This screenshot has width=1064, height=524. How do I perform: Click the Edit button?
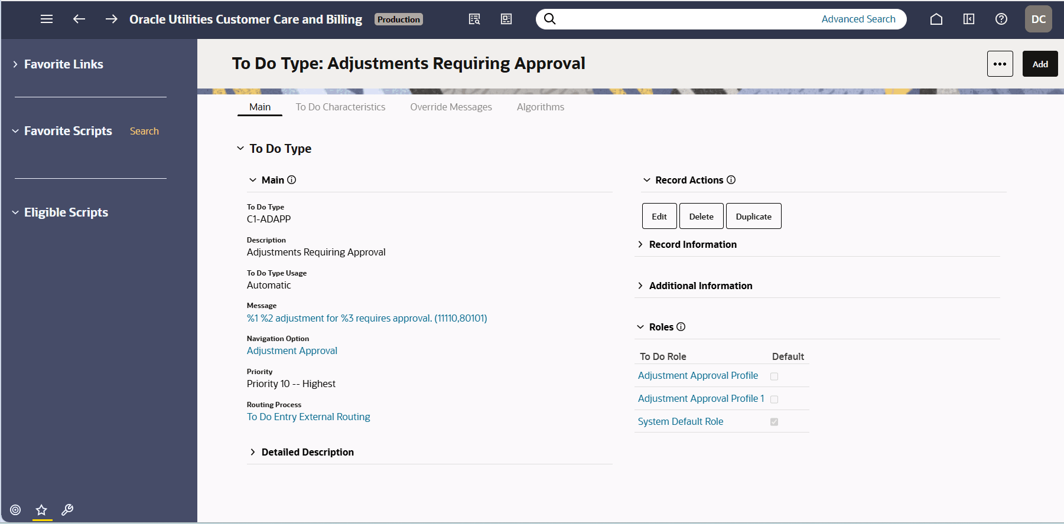tap(659, 216)
